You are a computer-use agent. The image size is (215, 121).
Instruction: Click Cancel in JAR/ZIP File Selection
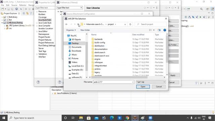159,87
